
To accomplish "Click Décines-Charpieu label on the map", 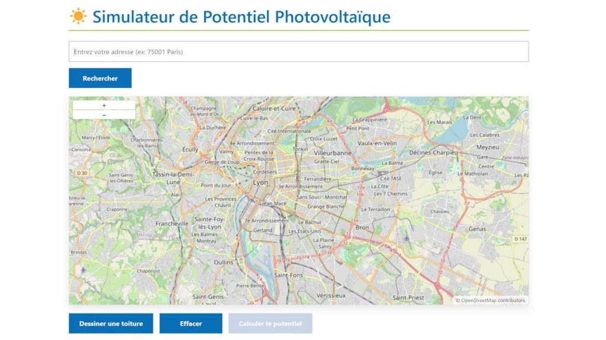I will pos(433,153).
